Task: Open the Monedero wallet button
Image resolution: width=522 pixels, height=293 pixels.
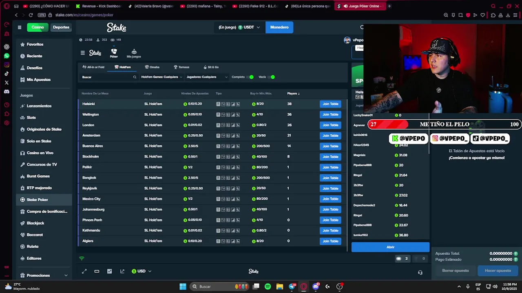Action: [279, 27]
